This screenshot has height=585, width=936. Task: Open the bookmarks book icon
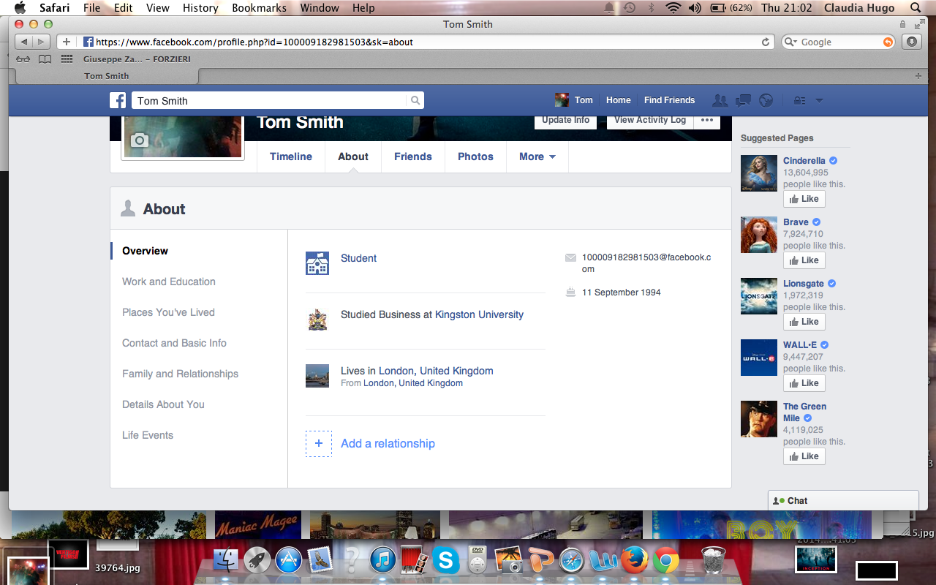pos(45,59)
